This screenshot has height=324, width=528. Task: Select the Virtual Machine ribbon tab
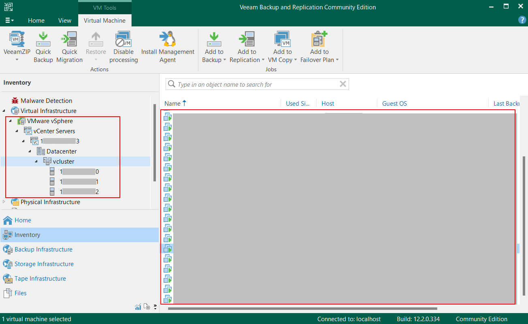click(x=104, y=20)
